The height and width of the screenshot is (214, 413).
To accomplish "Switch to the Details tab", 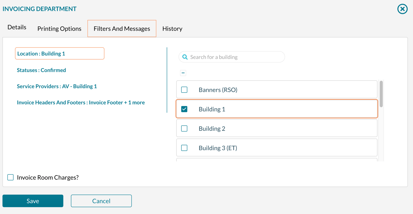I will [17, 27].
